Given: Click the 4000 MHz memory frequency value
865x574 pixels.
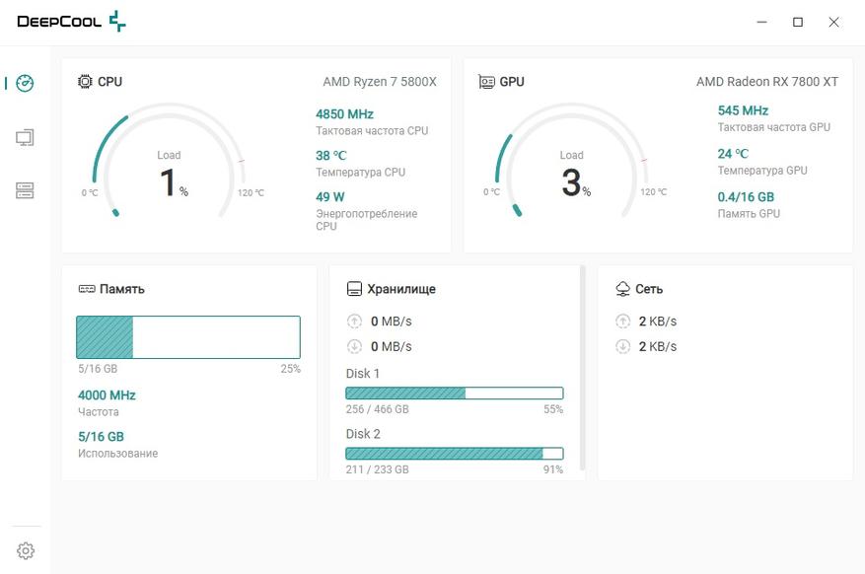Looking at the screenshot, I should pyautogui.click(x=107, y=395).
